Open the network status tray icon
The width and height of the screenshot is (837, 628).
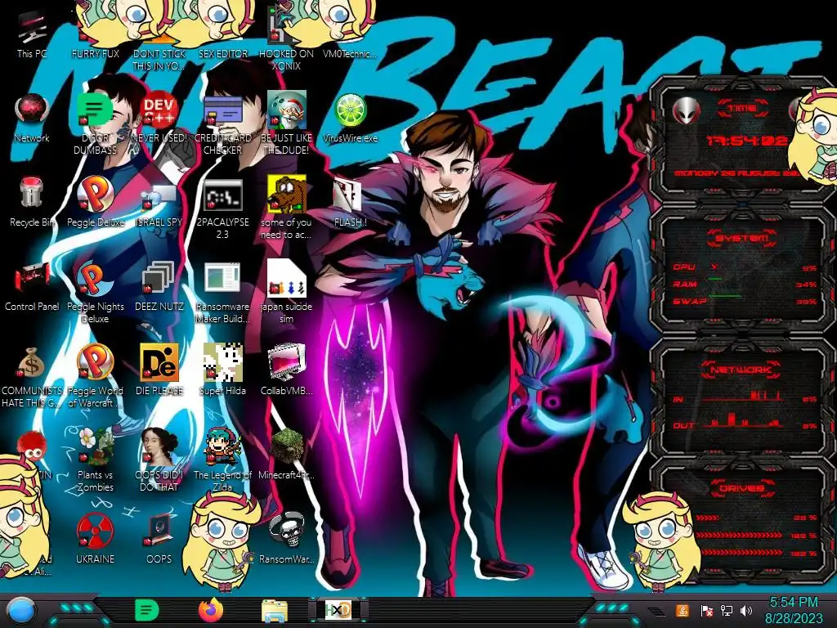726,610
